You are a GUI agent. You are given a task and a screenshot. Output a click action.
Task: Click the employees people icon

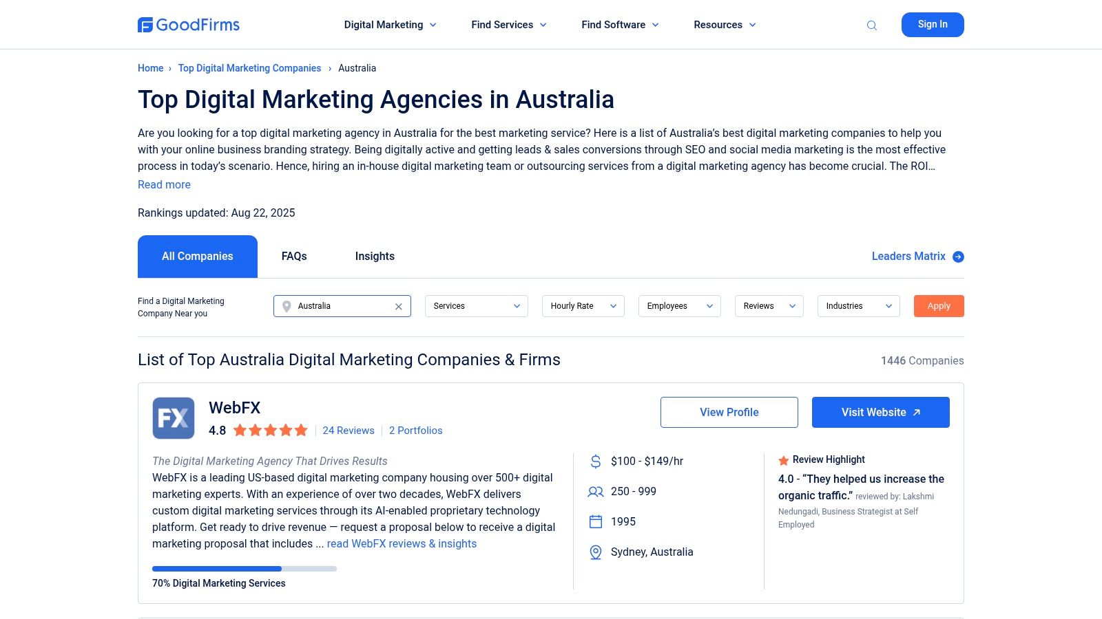[596, 492]
